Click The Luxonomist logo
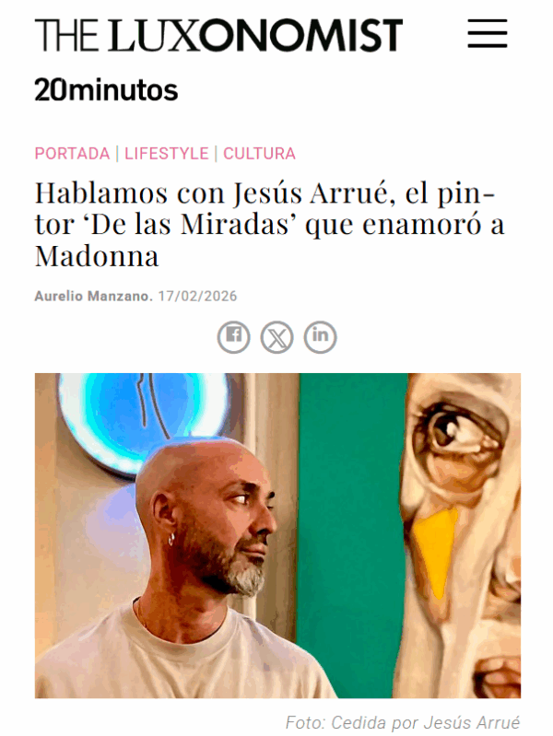This screenshot has width=553, height=736. (219, 35)
